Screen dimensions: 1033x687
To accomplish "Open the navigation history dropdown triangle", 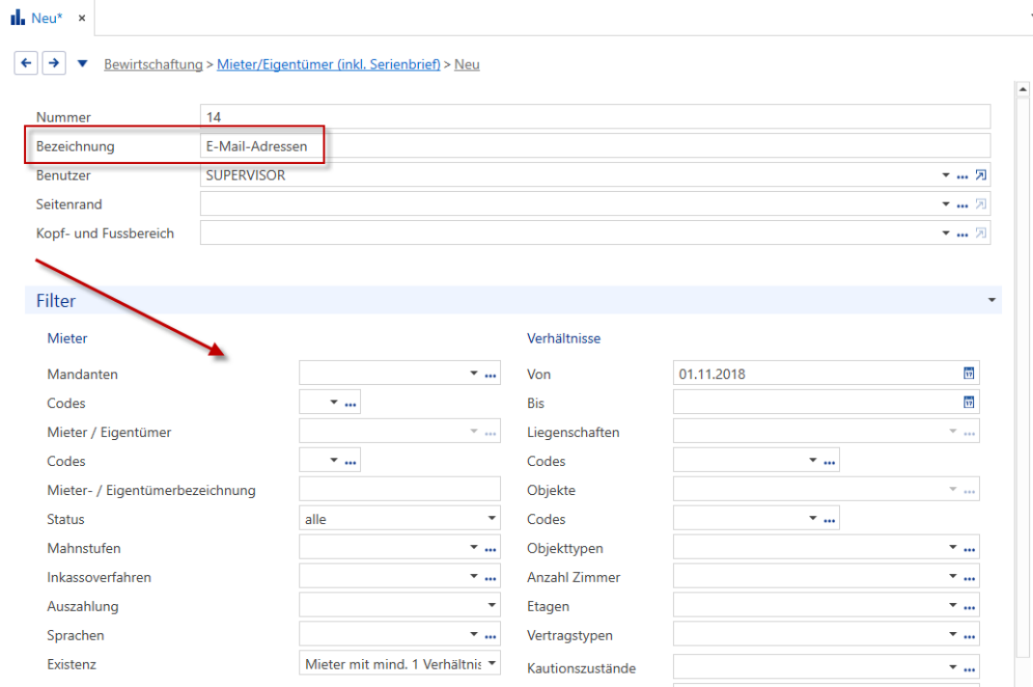I will point(82,64).
